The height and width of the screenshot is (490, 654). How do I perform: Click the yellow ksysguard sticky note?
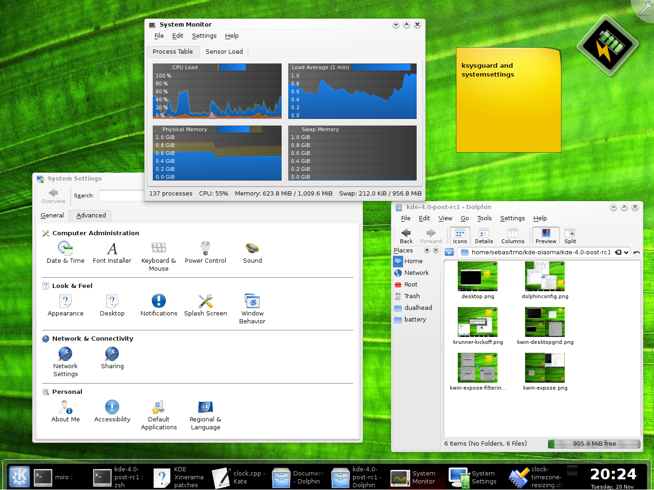(509, 100)
